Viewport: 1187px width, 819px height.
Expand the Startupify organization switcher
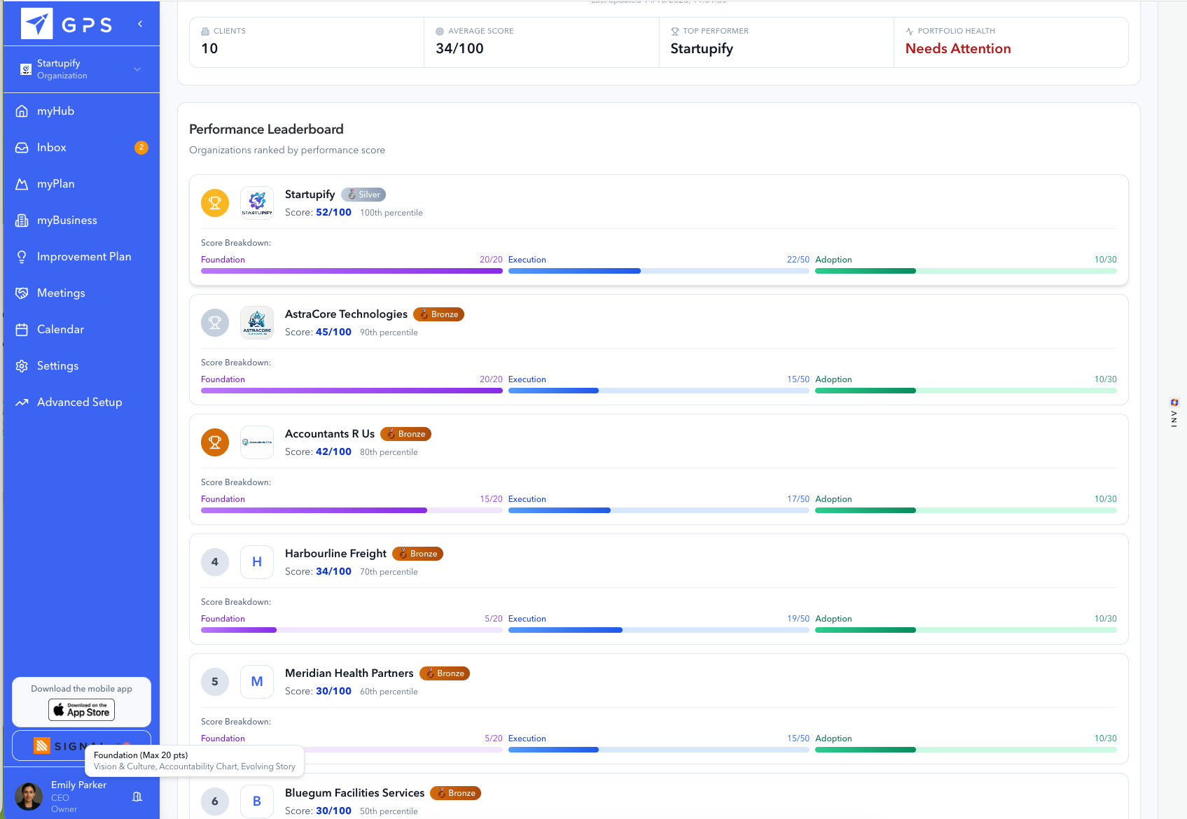coord(81,69)
